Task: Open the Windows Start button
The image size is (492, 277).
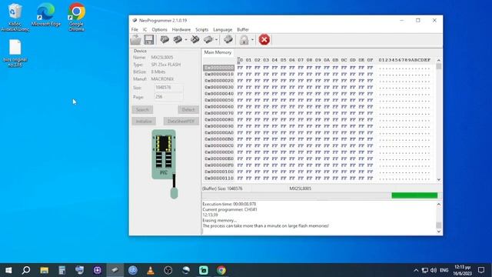Action: [x=8, y=270]
